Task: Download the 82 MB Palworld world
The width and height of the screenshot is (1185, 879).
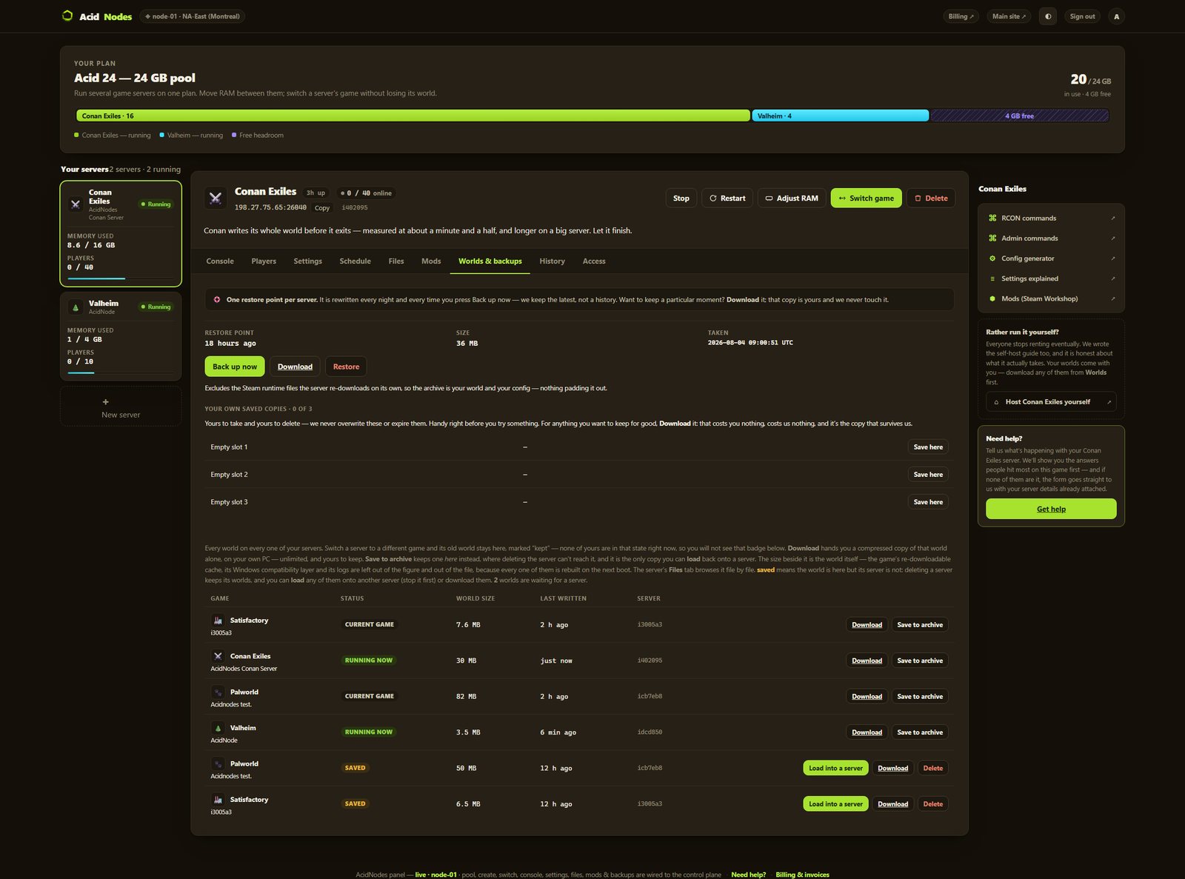Action: tap(867, 697)
